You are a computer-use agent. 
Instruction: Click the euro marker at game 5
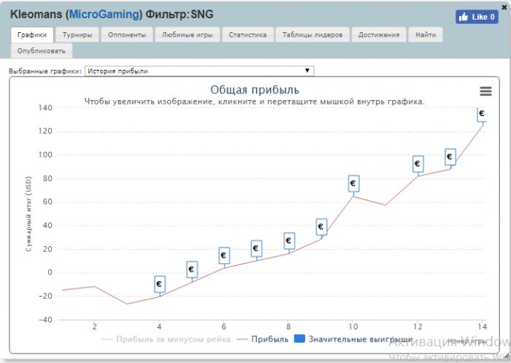pyautogui.click(x=191, y=270)
